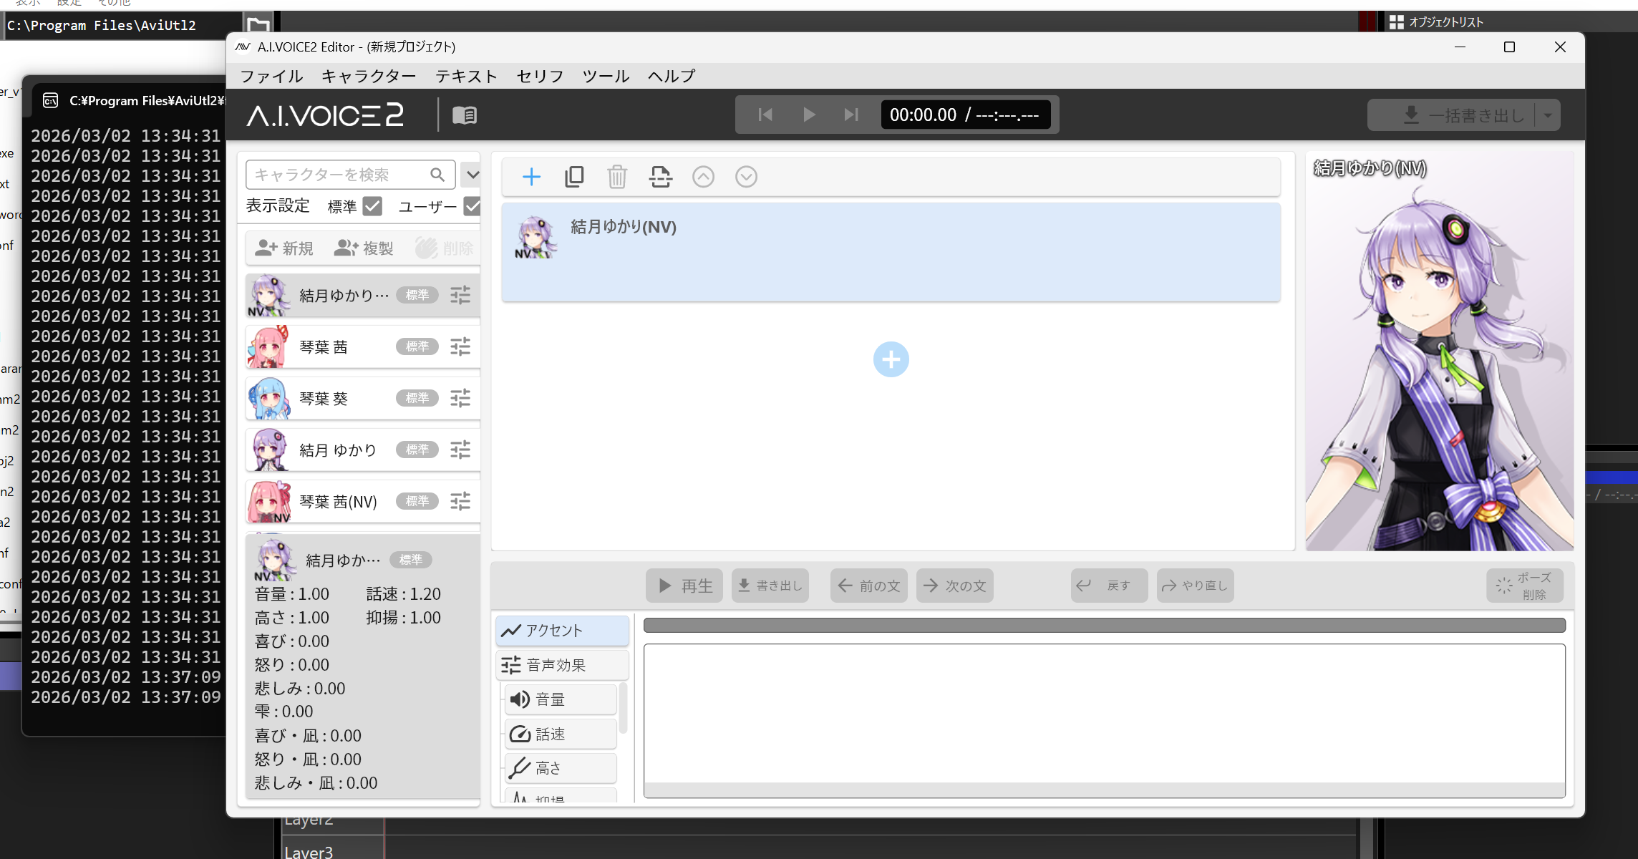
Task: Open settings sliders for 琴葉 茜
Action: [x=460, y=347]
